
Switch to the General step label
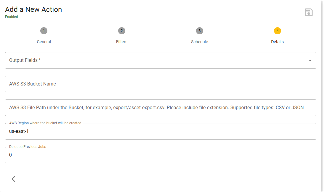(44, 42)
